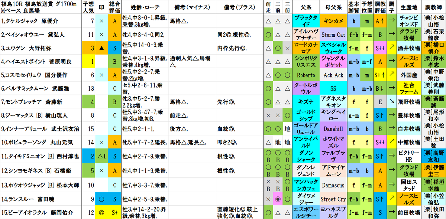Open the 総合評価 column header filter
Image resolution: width=446 pixels, height=219 pixels.
coord(115,6)
